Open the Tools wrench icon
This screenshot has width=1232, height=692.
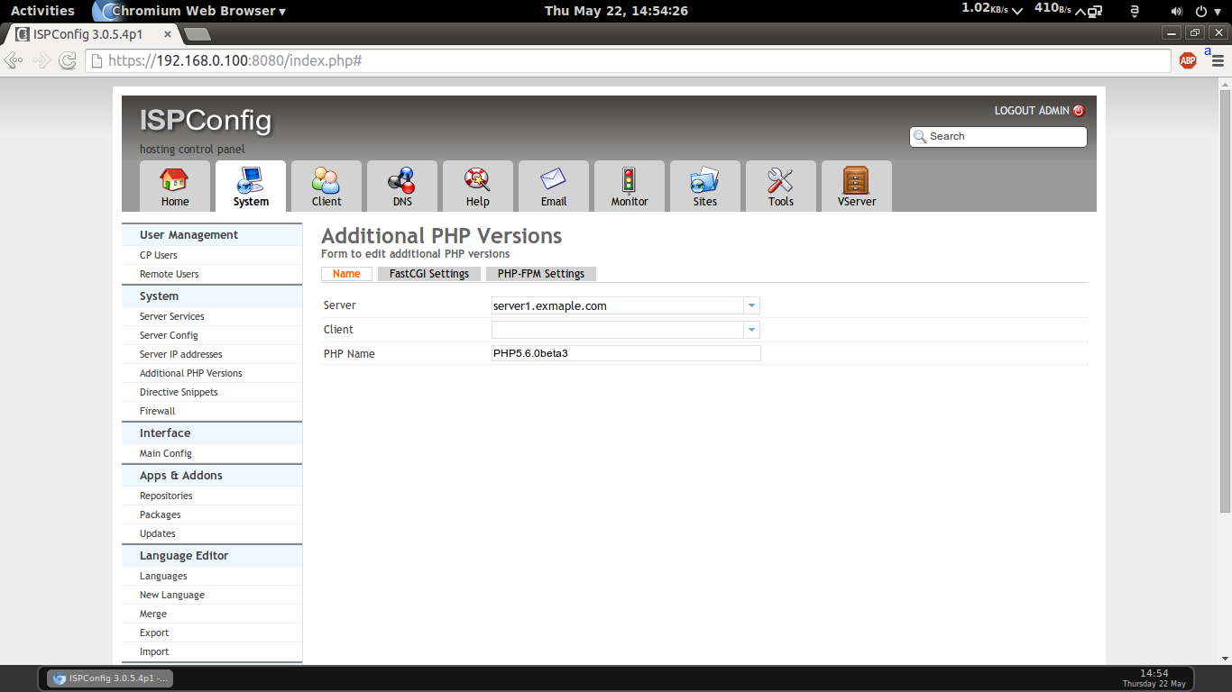[780, 186]
